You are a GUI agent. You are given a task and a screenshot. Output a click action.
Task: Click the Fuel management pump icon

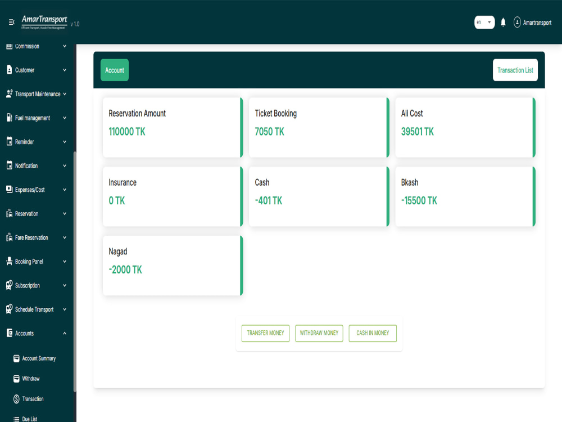coord(10,118)
